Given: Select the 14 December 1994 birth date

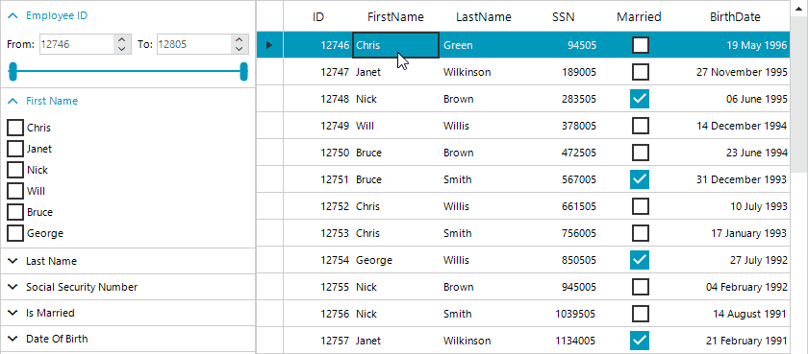Looking at the screenshot, I should tap(735, 126).
